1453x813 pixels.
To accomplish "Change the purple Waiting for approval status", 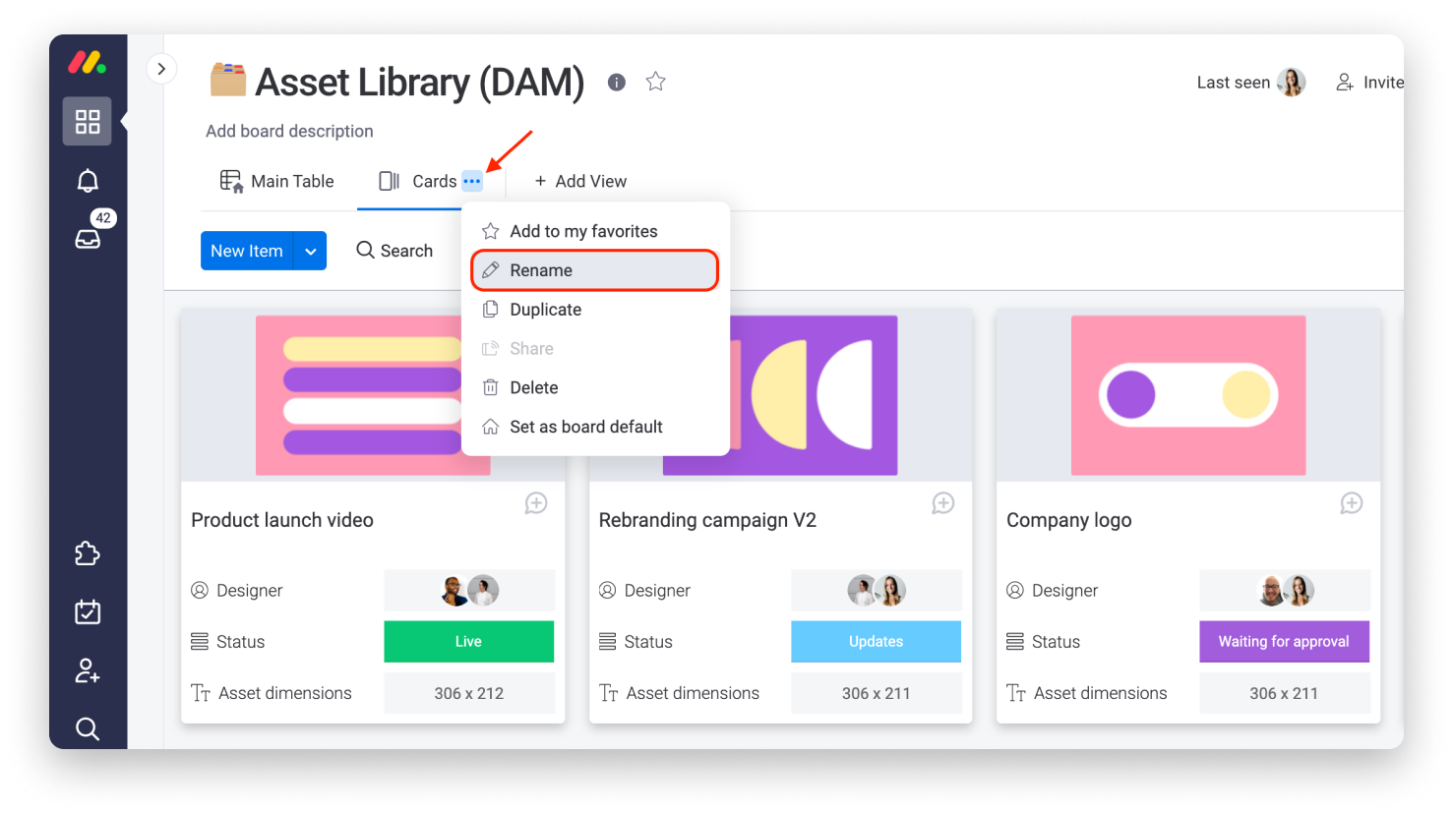I will 1285,641.
